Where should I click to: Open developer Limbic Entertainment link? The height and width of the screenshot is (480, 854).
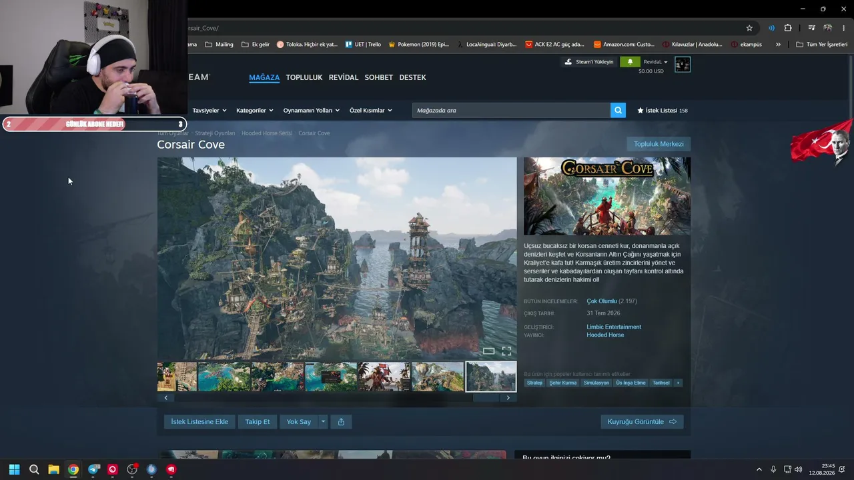[614, 327]
